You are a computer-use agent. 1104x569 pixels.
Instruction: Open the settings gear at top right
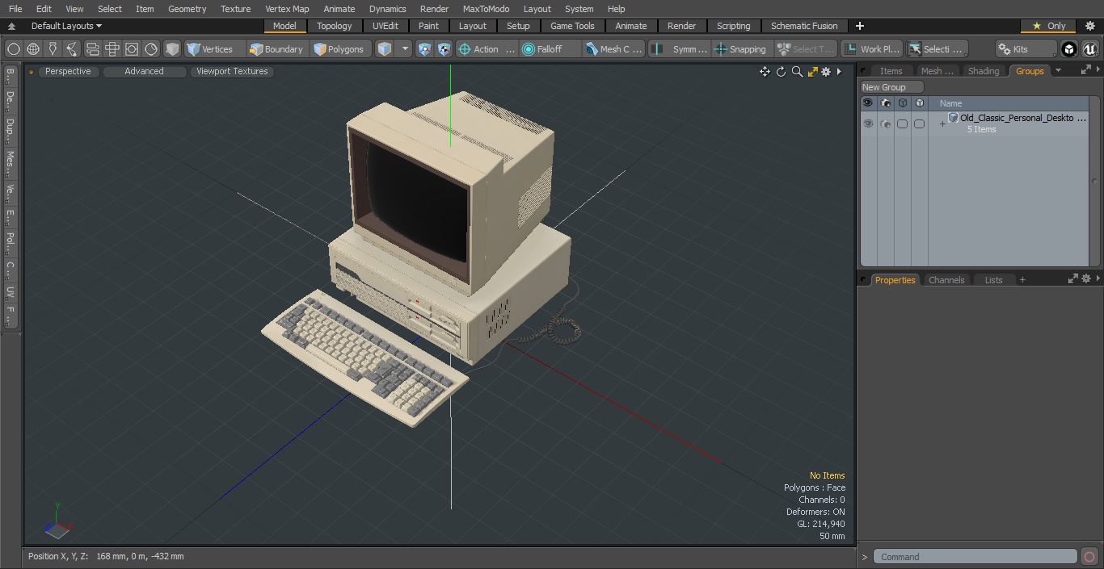click(1089, 26)
